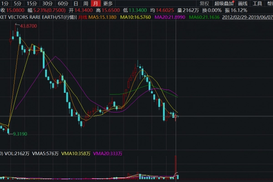Click the VMA20:333万 label

tap(107, 154)
